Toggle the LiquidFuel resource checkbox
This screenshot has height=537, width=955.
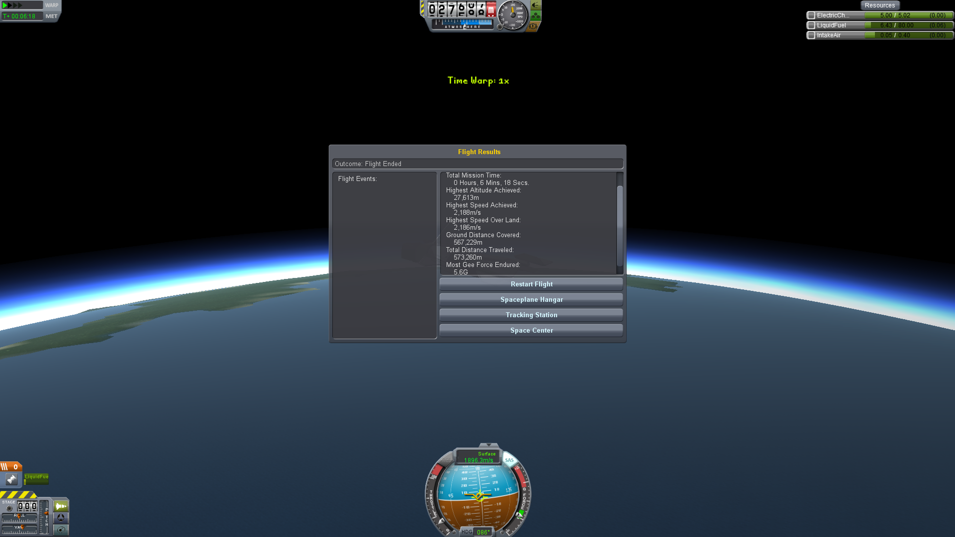coord(811,25)
